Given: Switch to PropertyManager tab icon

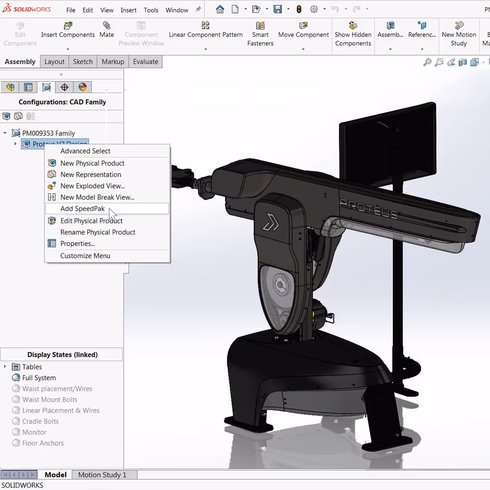Looking at the screenshot, I should (28, 87).
